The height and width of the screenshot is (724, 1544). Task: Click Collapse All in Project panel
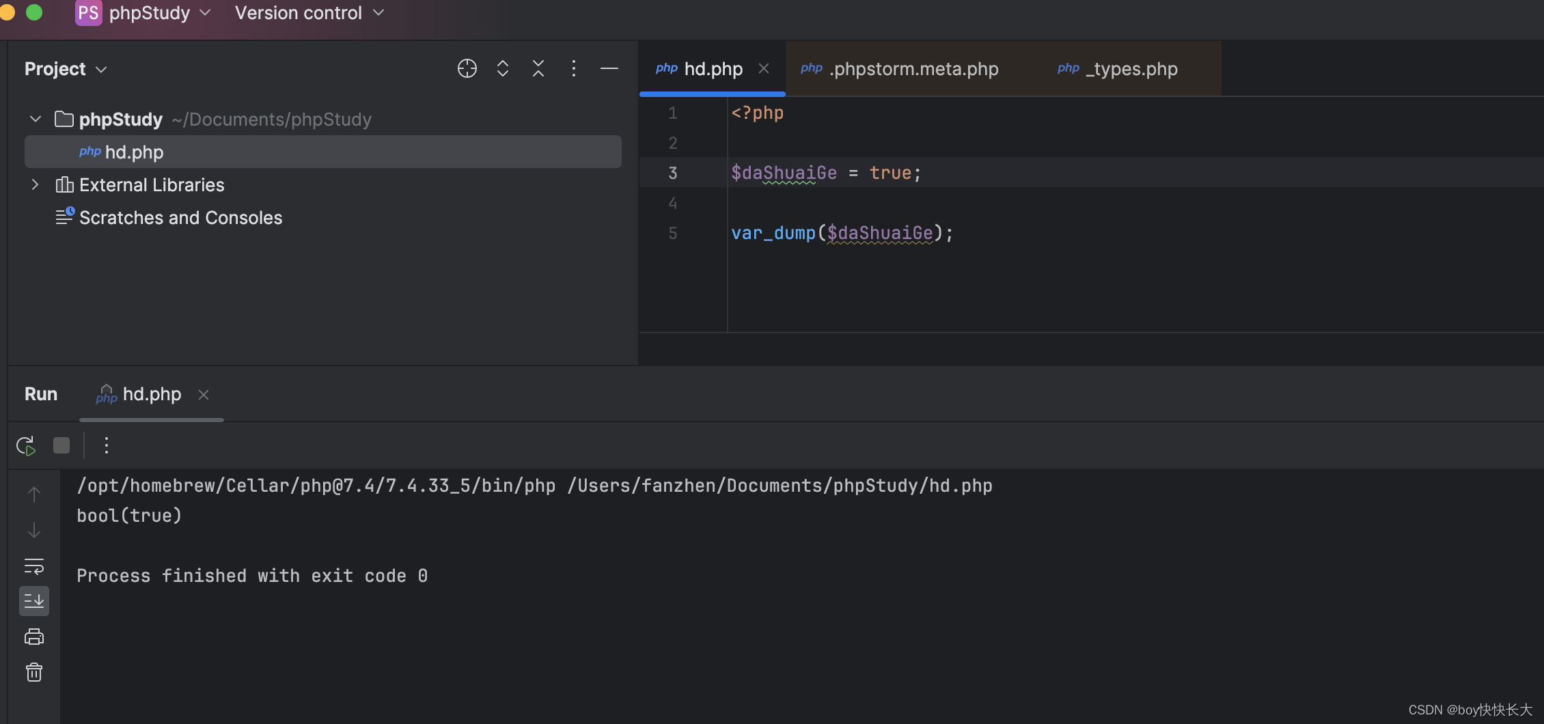[538, 68]
